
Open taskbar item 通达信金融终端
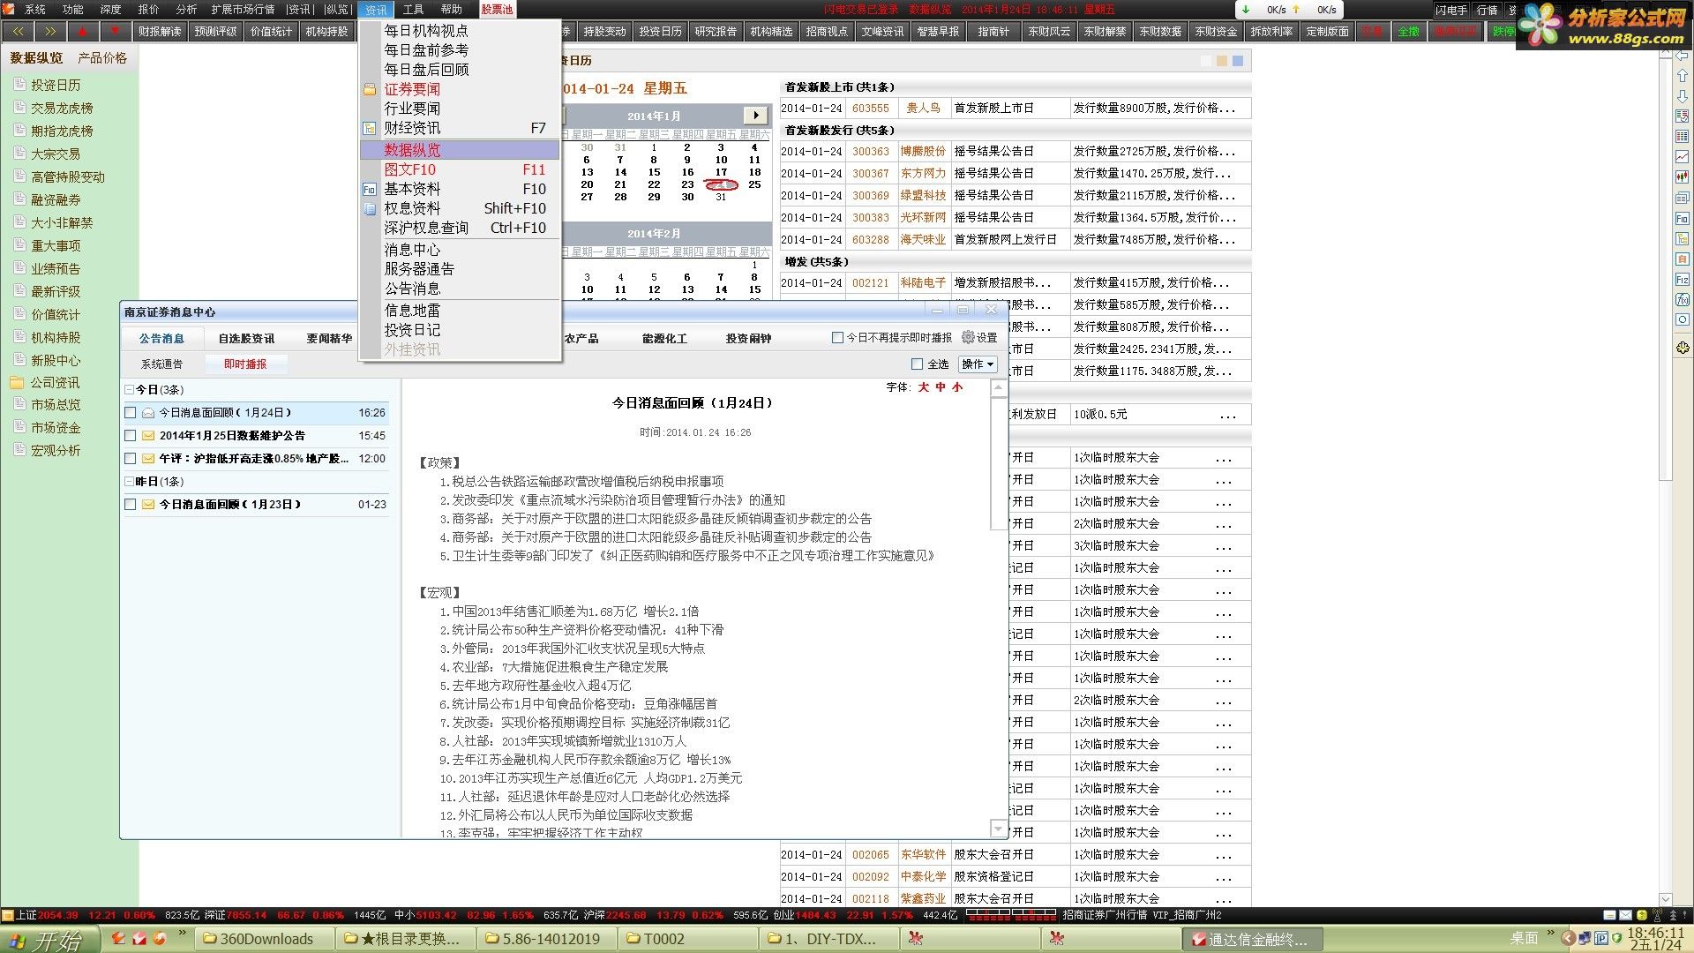pyautogui.click(x=1250, y=939)
